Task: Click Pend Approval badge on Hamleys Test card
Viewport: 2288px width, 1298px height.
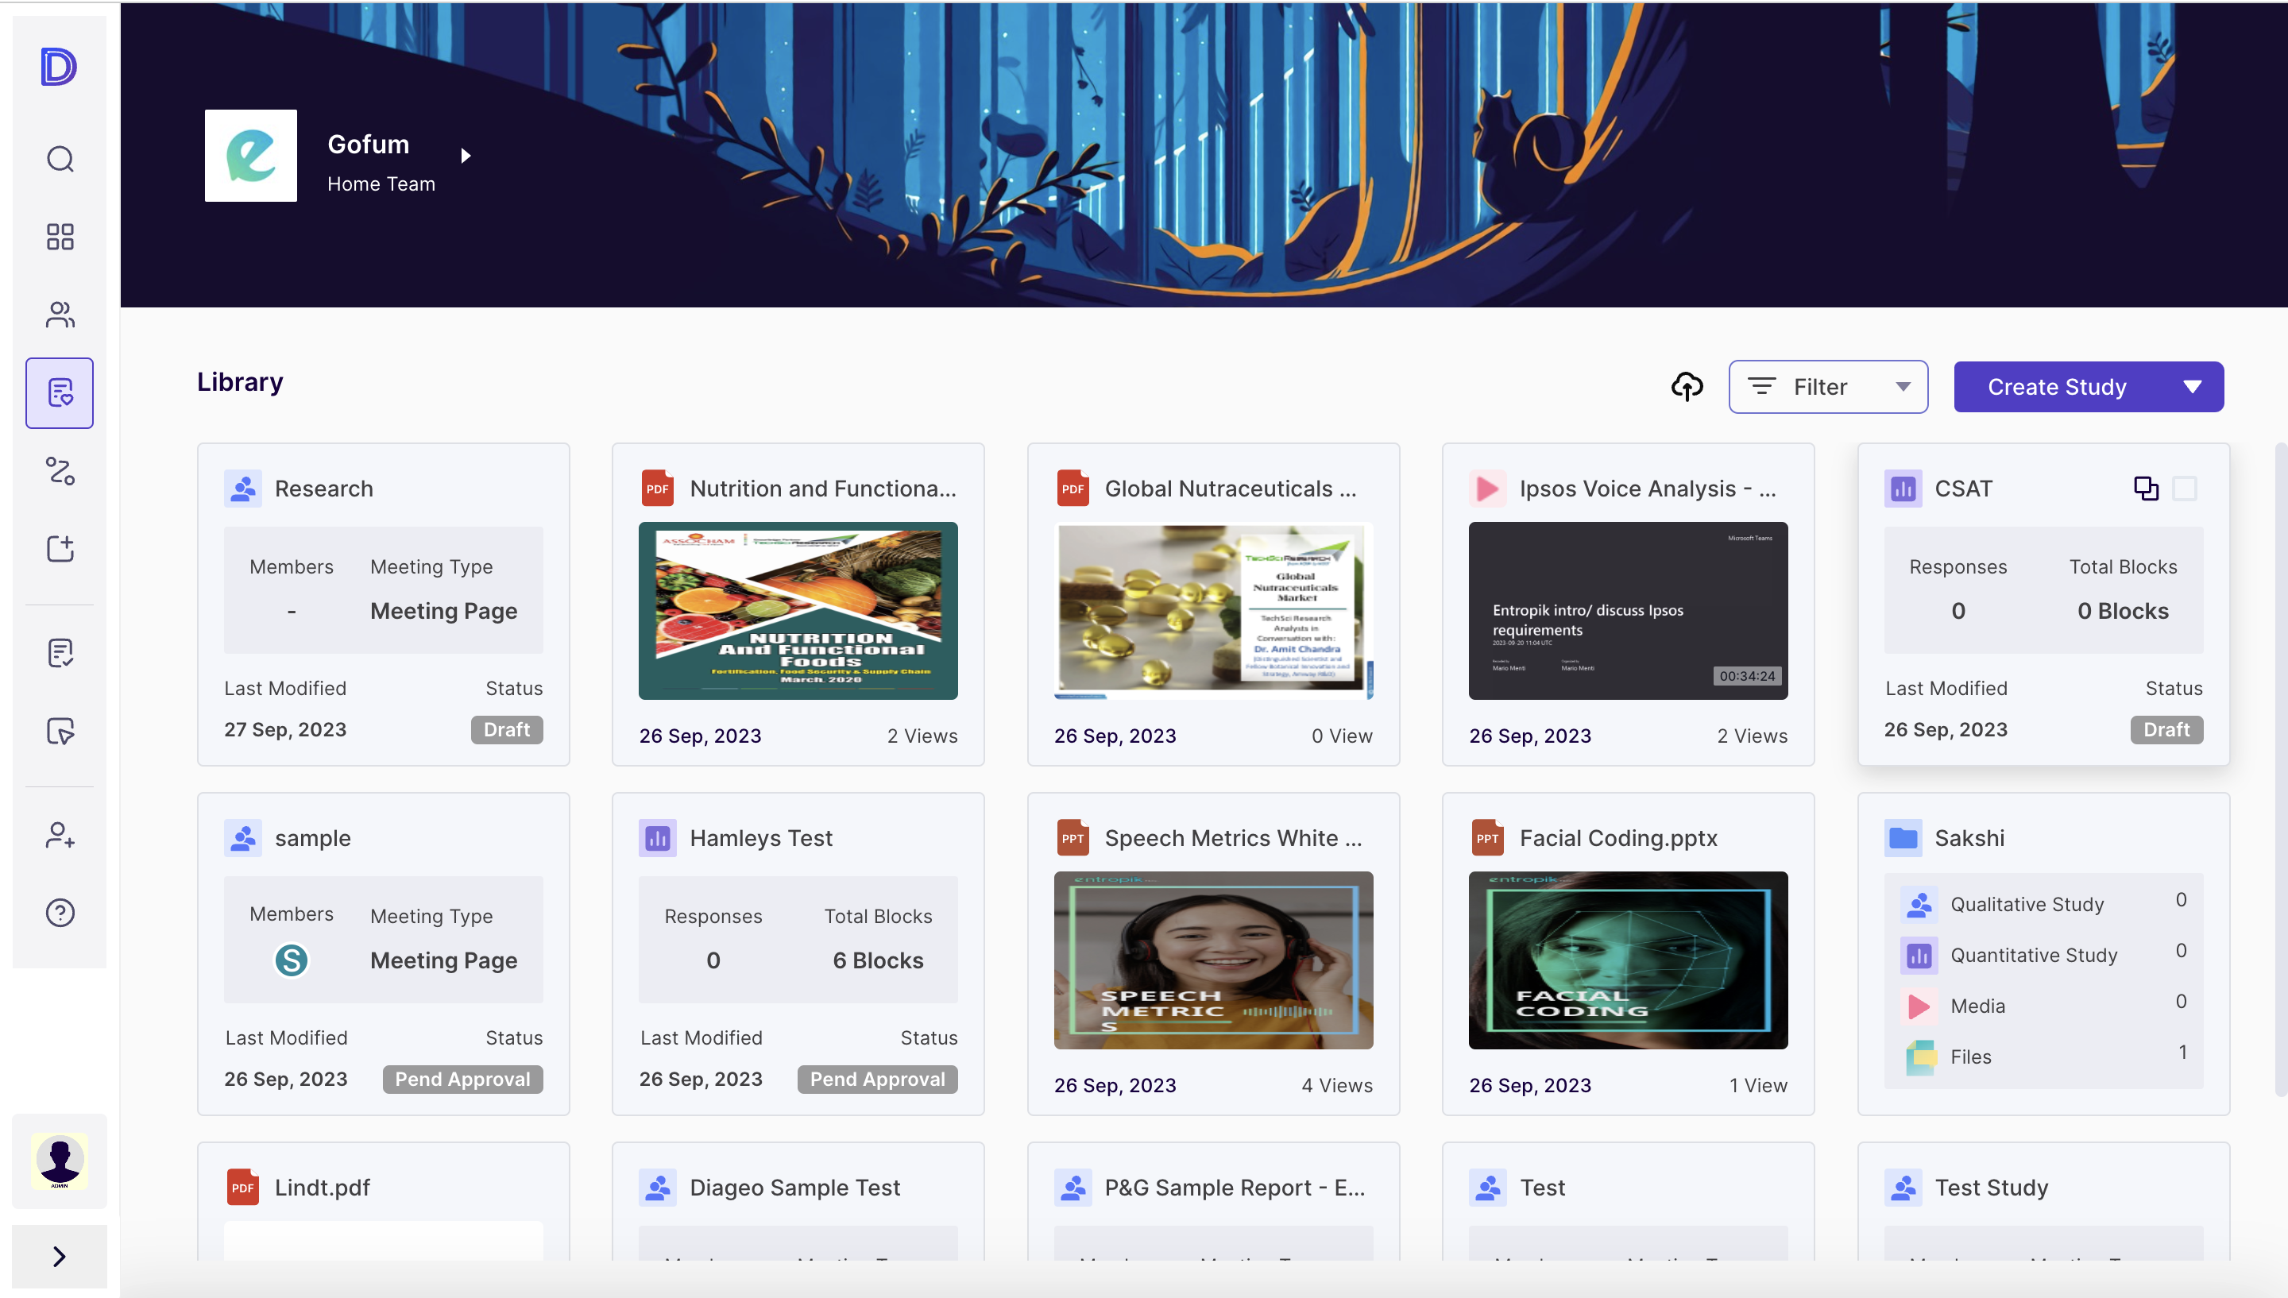Action: [x=878, y=1079]
